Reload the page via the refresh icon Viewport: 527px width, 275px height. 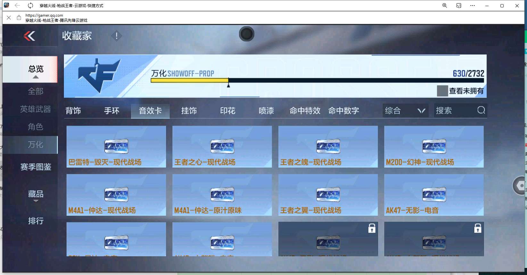pos(30,5)
